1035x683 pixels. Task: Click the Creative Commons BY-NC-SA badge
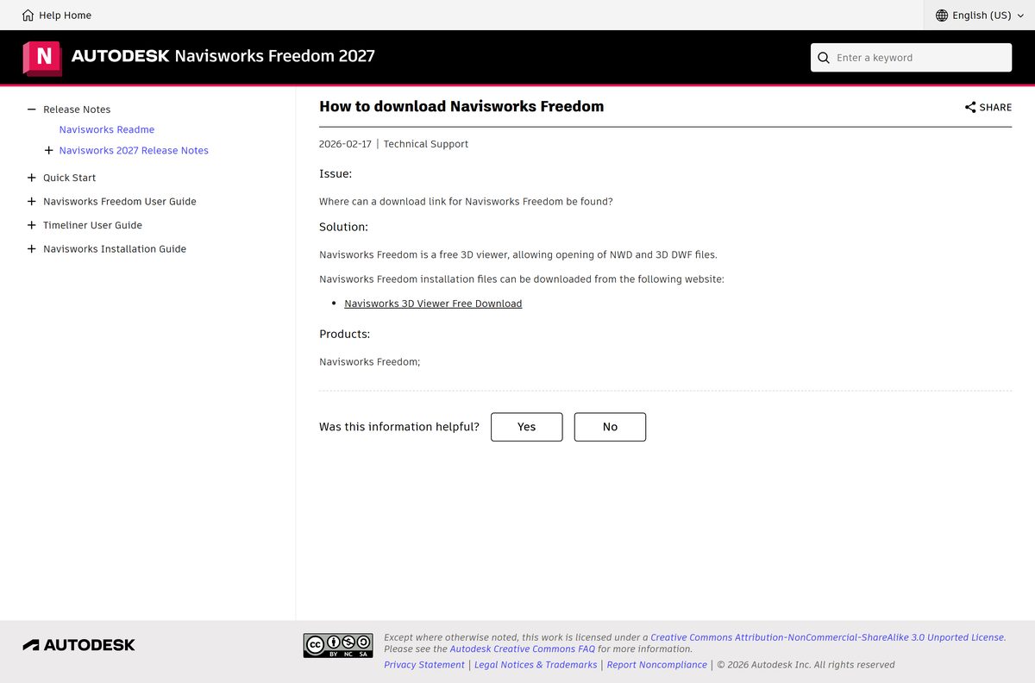338,645
